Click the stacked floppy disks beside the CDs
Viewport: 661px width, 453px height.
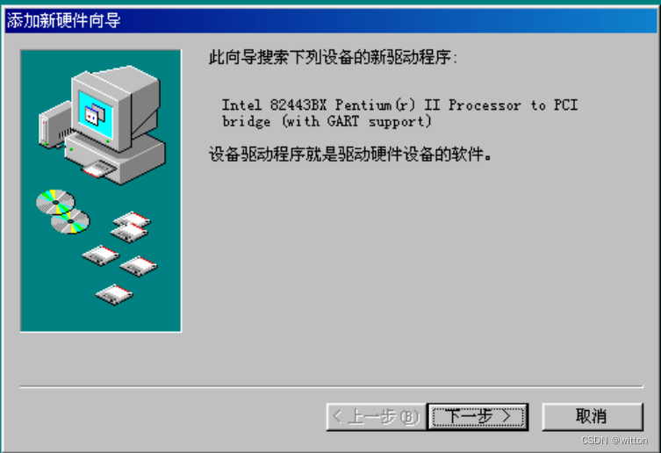coord(131,226)
